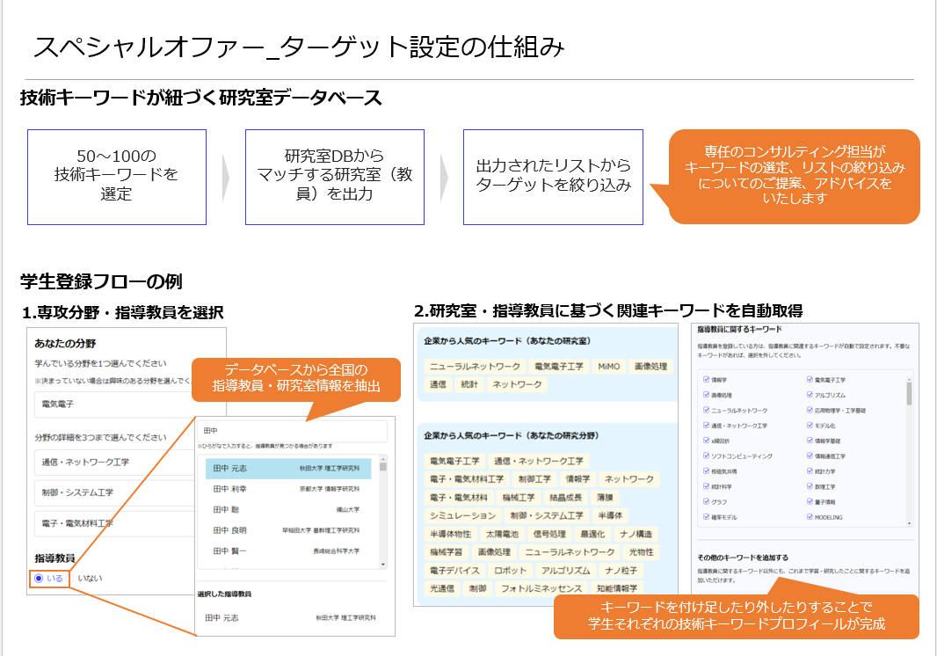
Task: Uncheck the MODELING keyword checkbox
Action: [810, 517]
